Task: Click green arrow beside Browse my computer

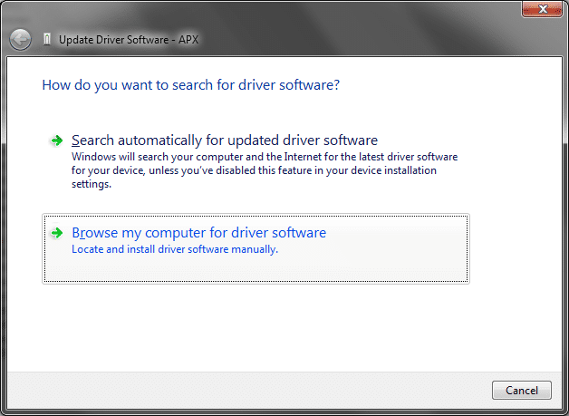Action: [57, 233]
